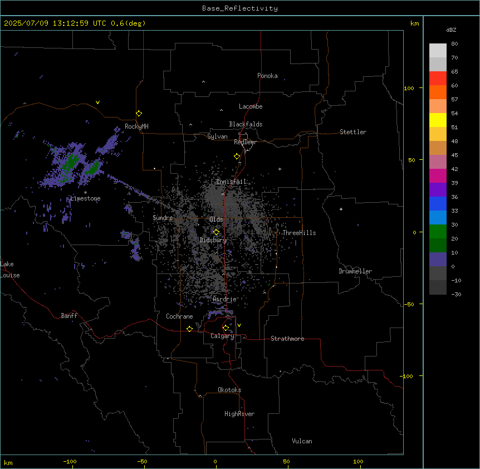Screen dimensions: 480x469
Task: Select the Airdrie label
Action: pyautogui.click(x=225, y=299)
